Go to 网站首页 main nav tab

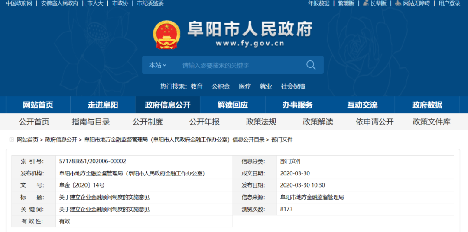38,105
